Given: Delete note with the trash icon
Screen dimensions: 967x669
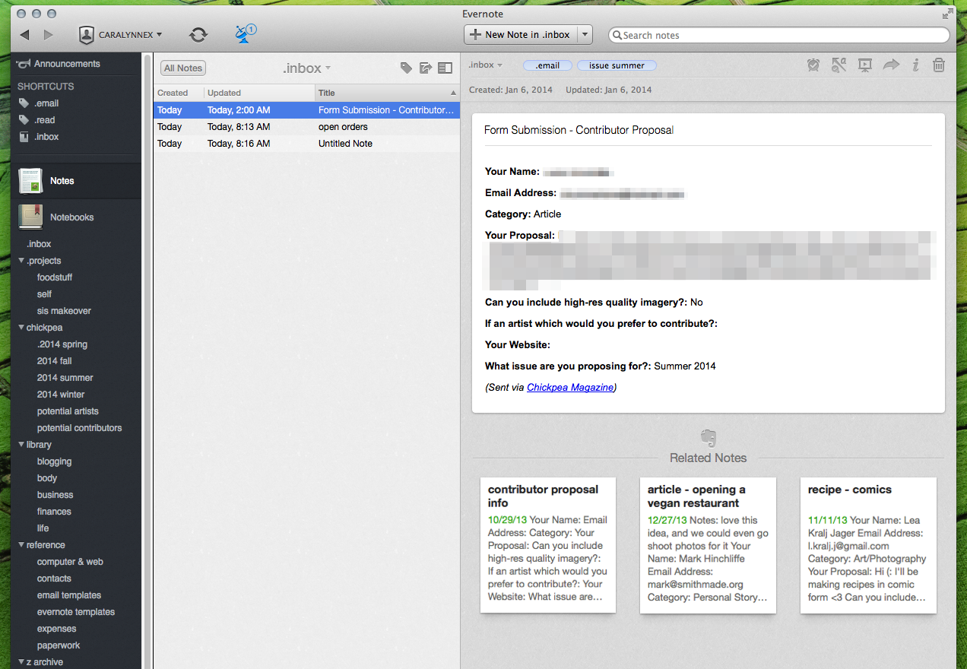Looking at the screenshot, I should tap(939, 65).
